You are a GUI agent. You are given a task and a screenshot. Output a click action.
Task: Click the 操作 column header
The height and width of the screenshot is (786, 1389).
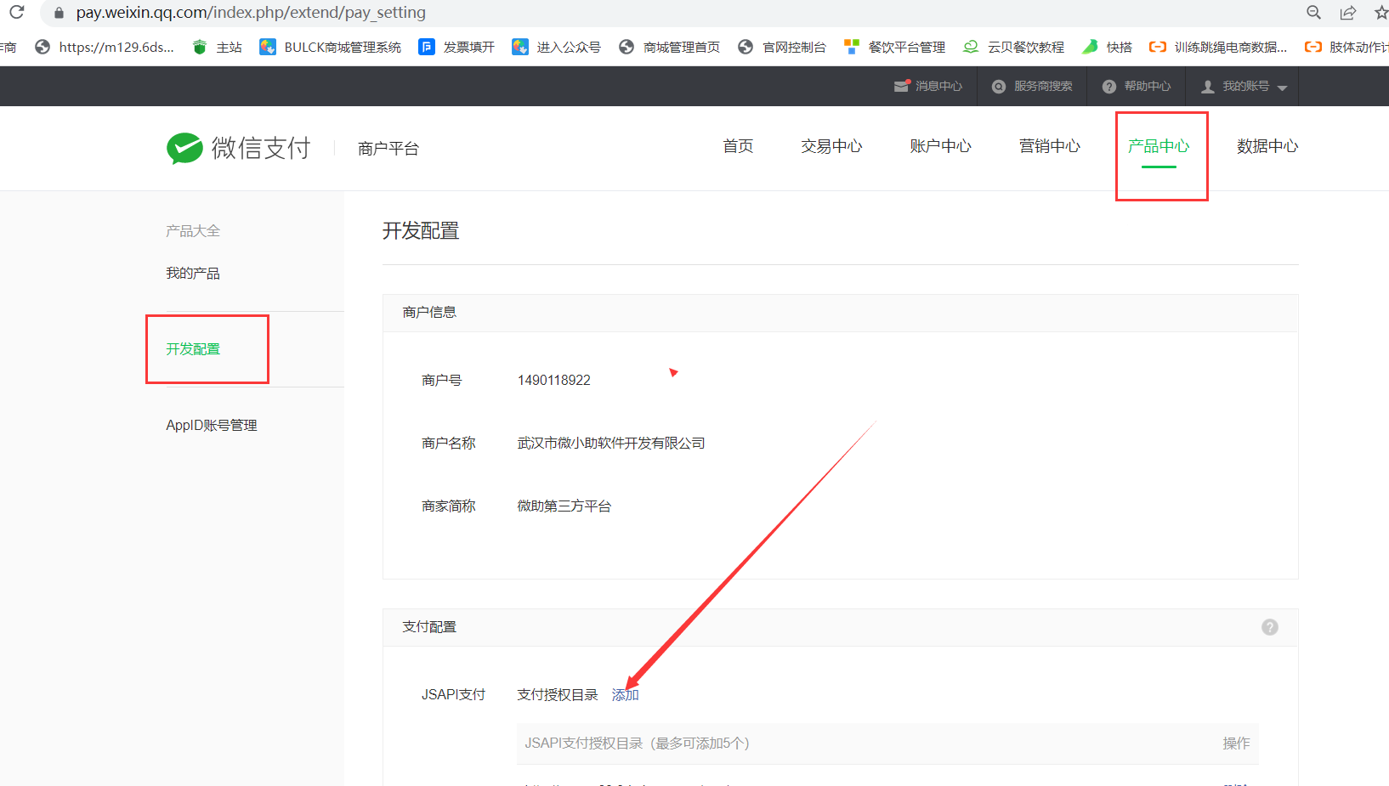pos(1236,743)
